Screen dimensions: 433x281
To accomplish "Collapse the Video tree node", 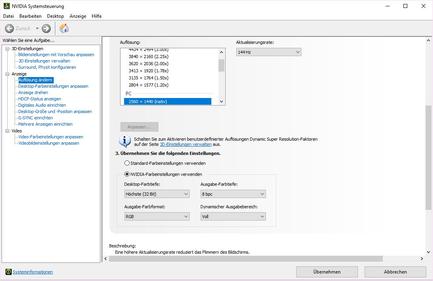I will coord(7,131).
